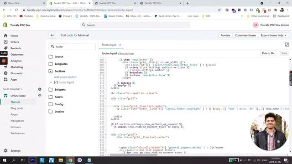The image size is (292, 164).
Task: Open a new browser tab
Action: tap(188, 3)
